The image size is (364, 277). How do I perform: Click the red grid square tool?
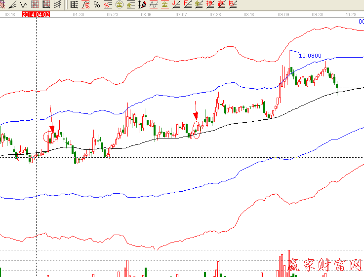[x=46, y=5]
